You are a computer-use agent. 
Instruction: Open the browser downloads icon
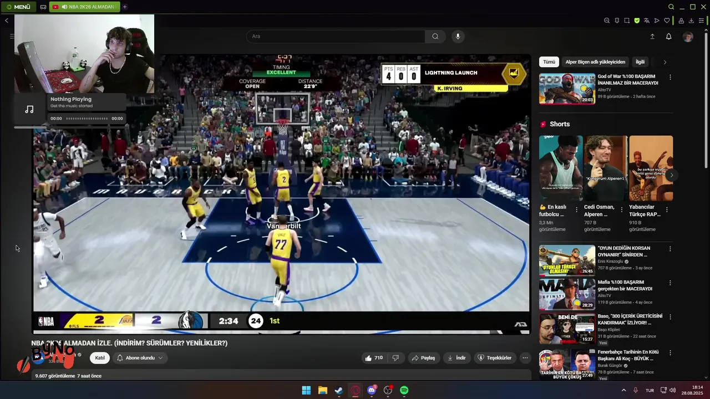pos(691,21)
